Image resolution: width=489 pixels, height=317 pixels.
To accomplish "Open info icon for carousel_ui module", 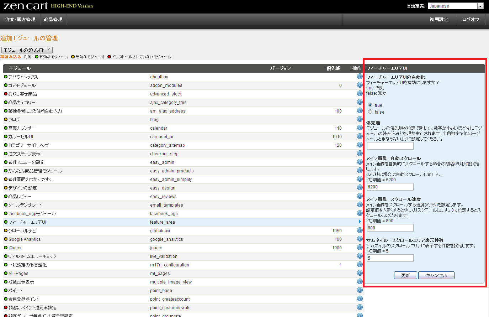I will pyautogui.click(x=360, y=136).
